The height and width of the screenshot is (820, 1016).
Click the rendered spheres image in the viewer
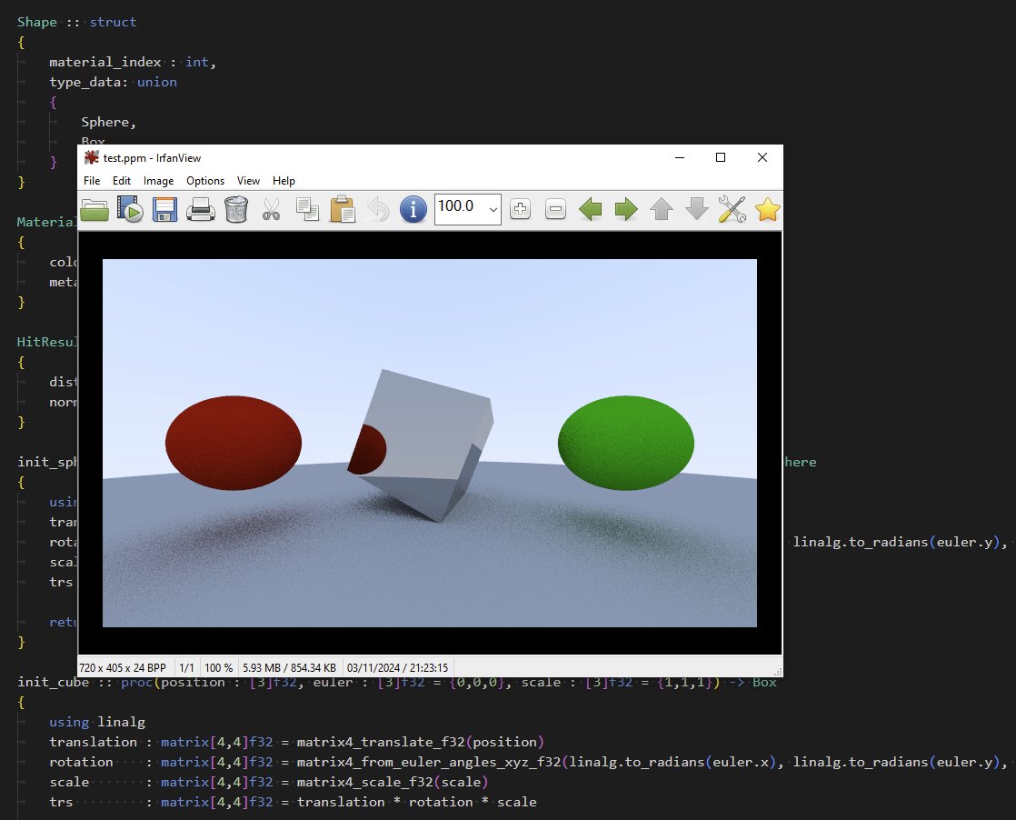(x=430, y=443)
